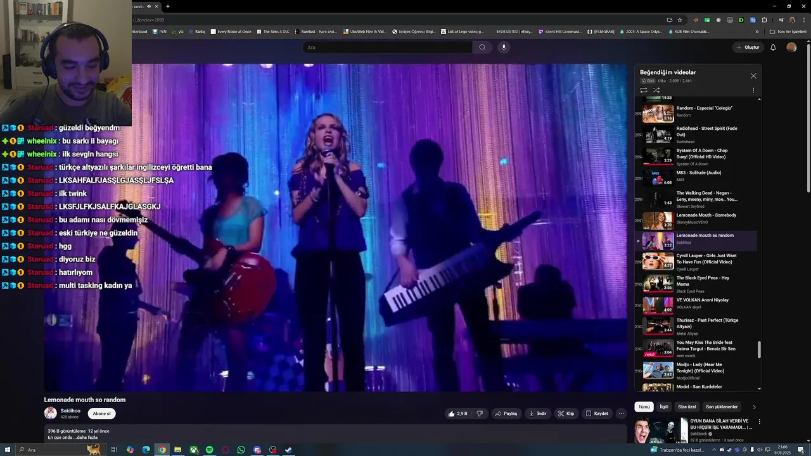Click the playlist panel scrollbar thumb
811x456 pixels.
759,349
